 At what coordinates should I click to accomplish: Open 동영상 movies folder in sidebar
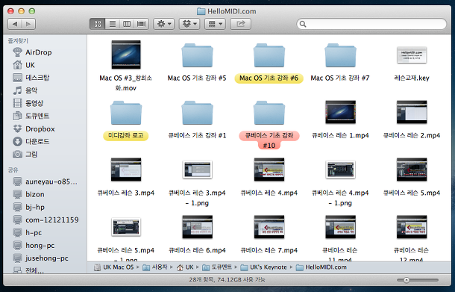pos(28,103)
